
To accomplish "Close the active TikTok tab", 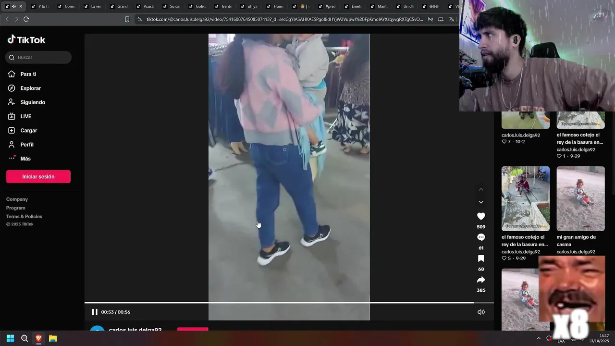I will tap(21, 6).
